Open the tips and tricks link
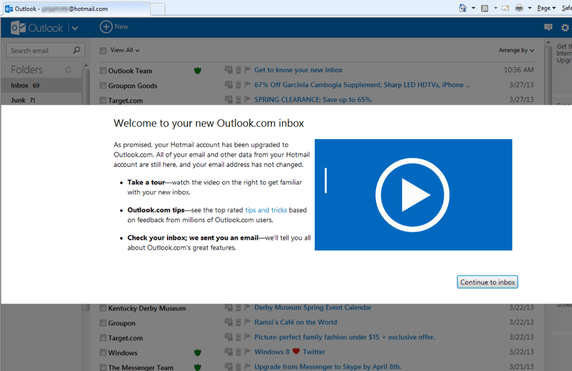 coord(266,210)
